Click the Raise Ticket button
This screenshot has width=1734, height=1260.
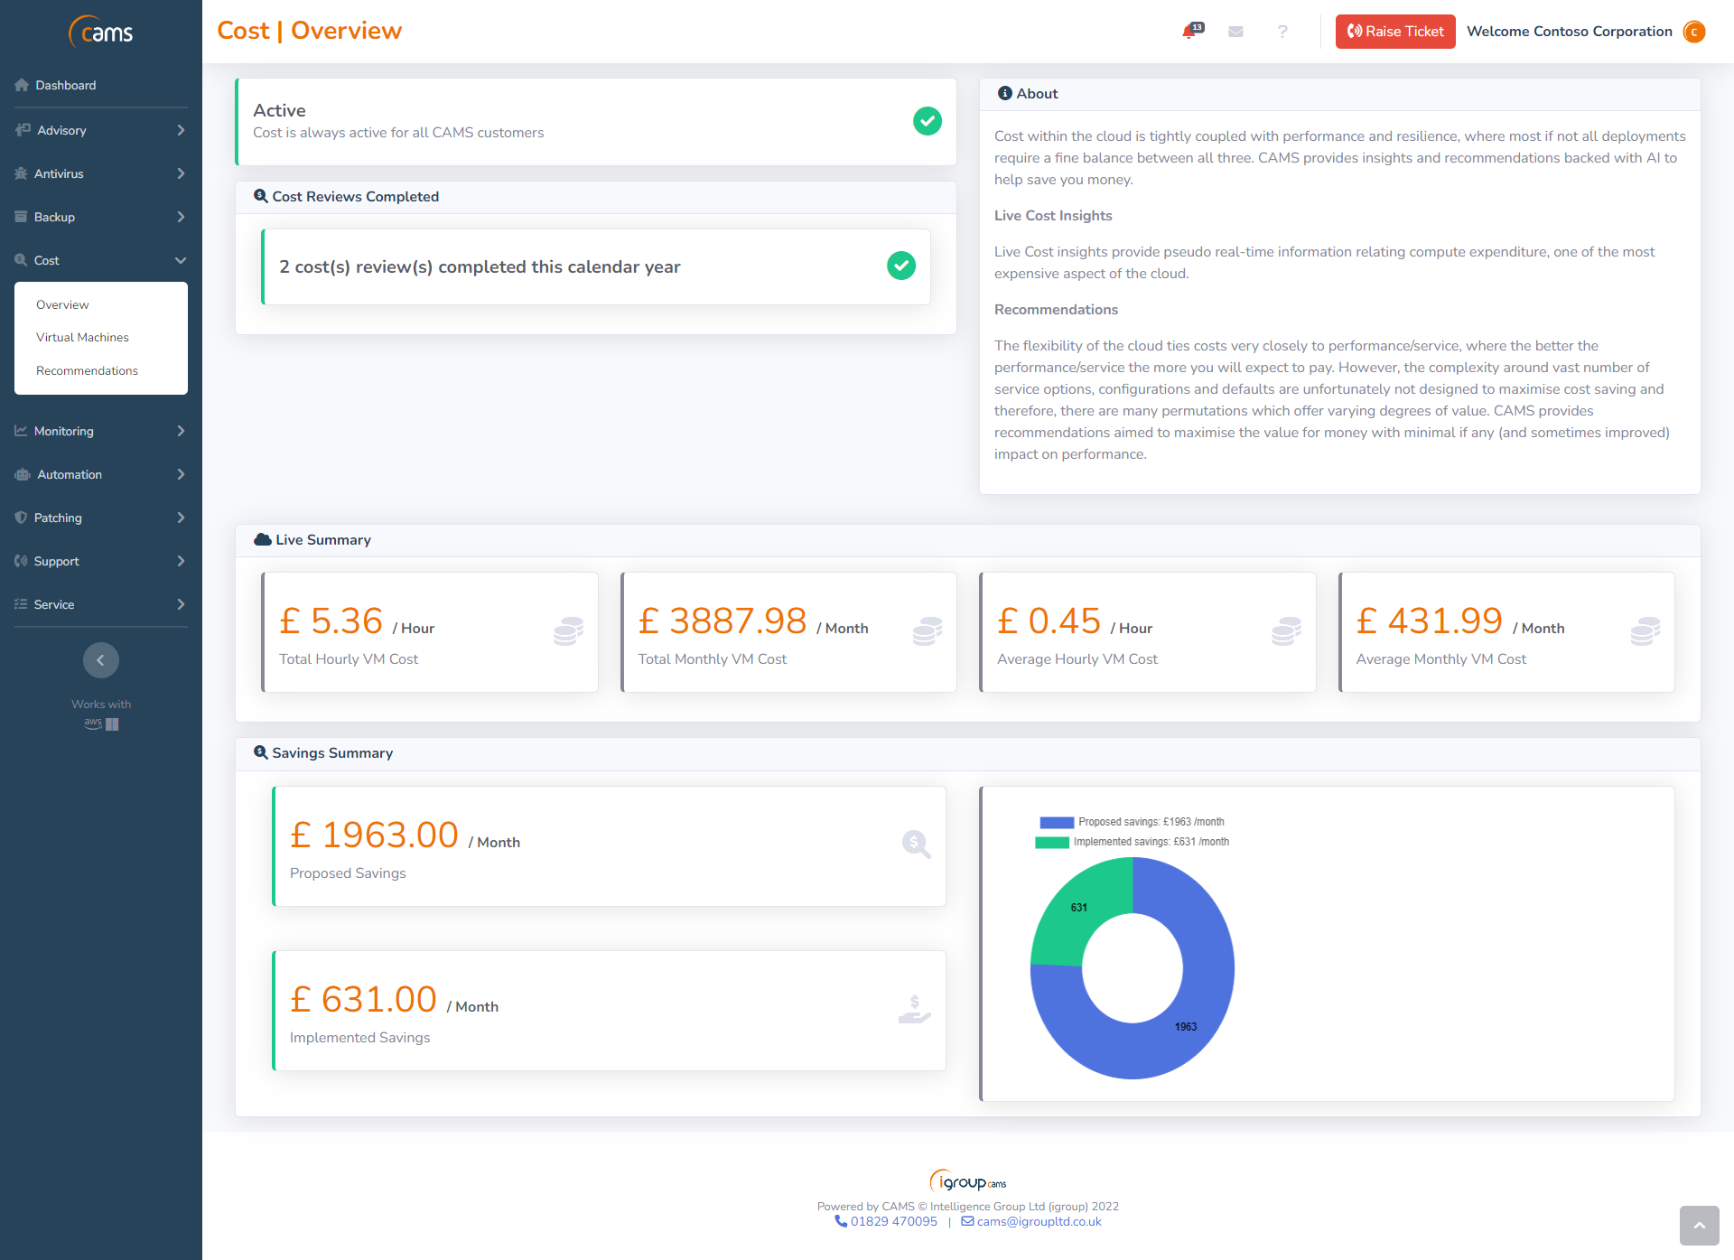1394,31
